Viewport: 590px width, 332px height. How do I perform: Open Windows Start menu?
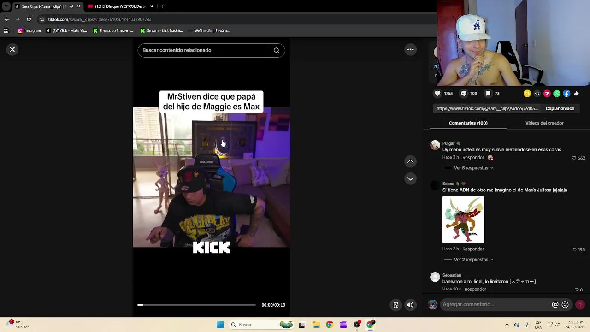pos(220,325)
